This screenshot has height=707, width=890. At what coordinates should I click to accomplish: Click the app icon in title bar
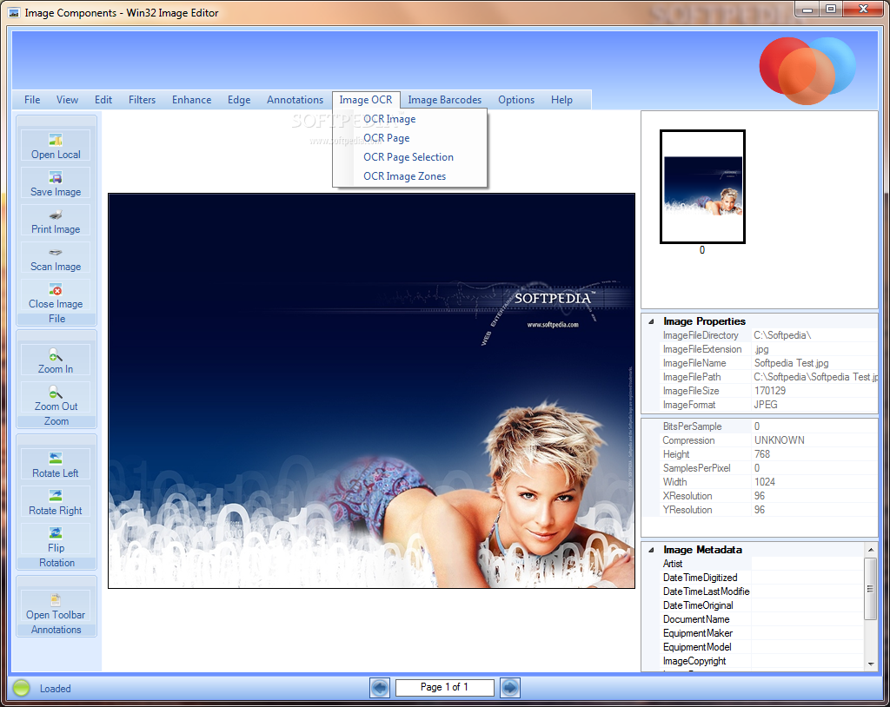pos(14,12)
